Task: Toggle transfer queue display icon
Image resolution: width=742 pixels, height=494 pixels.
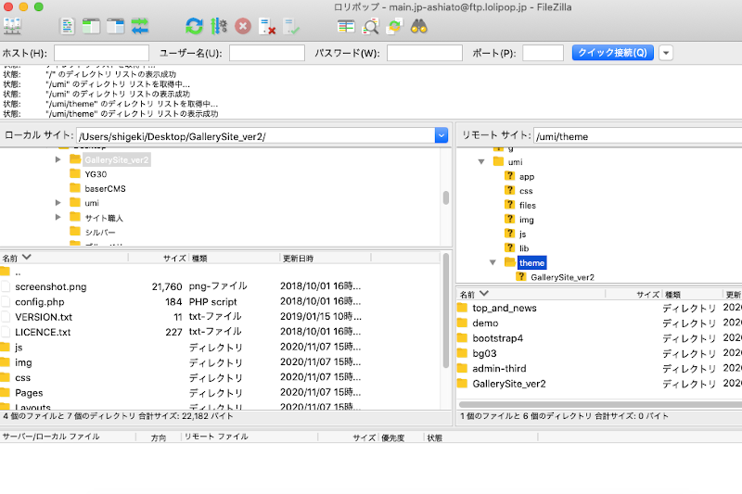Action: point(140,26)
